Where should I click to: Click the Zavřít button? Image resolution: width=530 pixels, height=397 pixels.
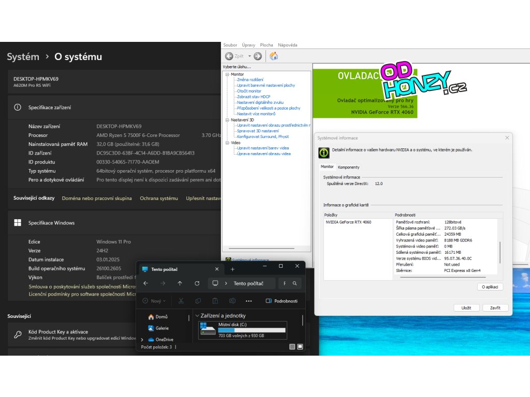point(495,308)
